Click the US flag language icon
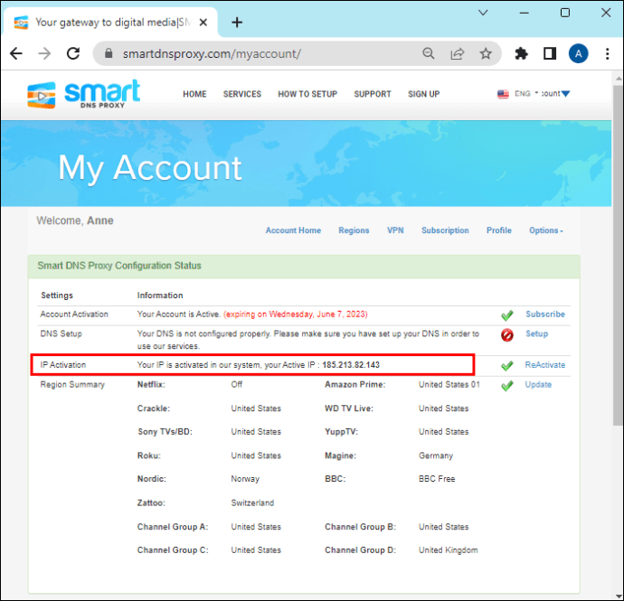Image resolution: width=624 pixels, height=601 pixels. click(503, 94)
